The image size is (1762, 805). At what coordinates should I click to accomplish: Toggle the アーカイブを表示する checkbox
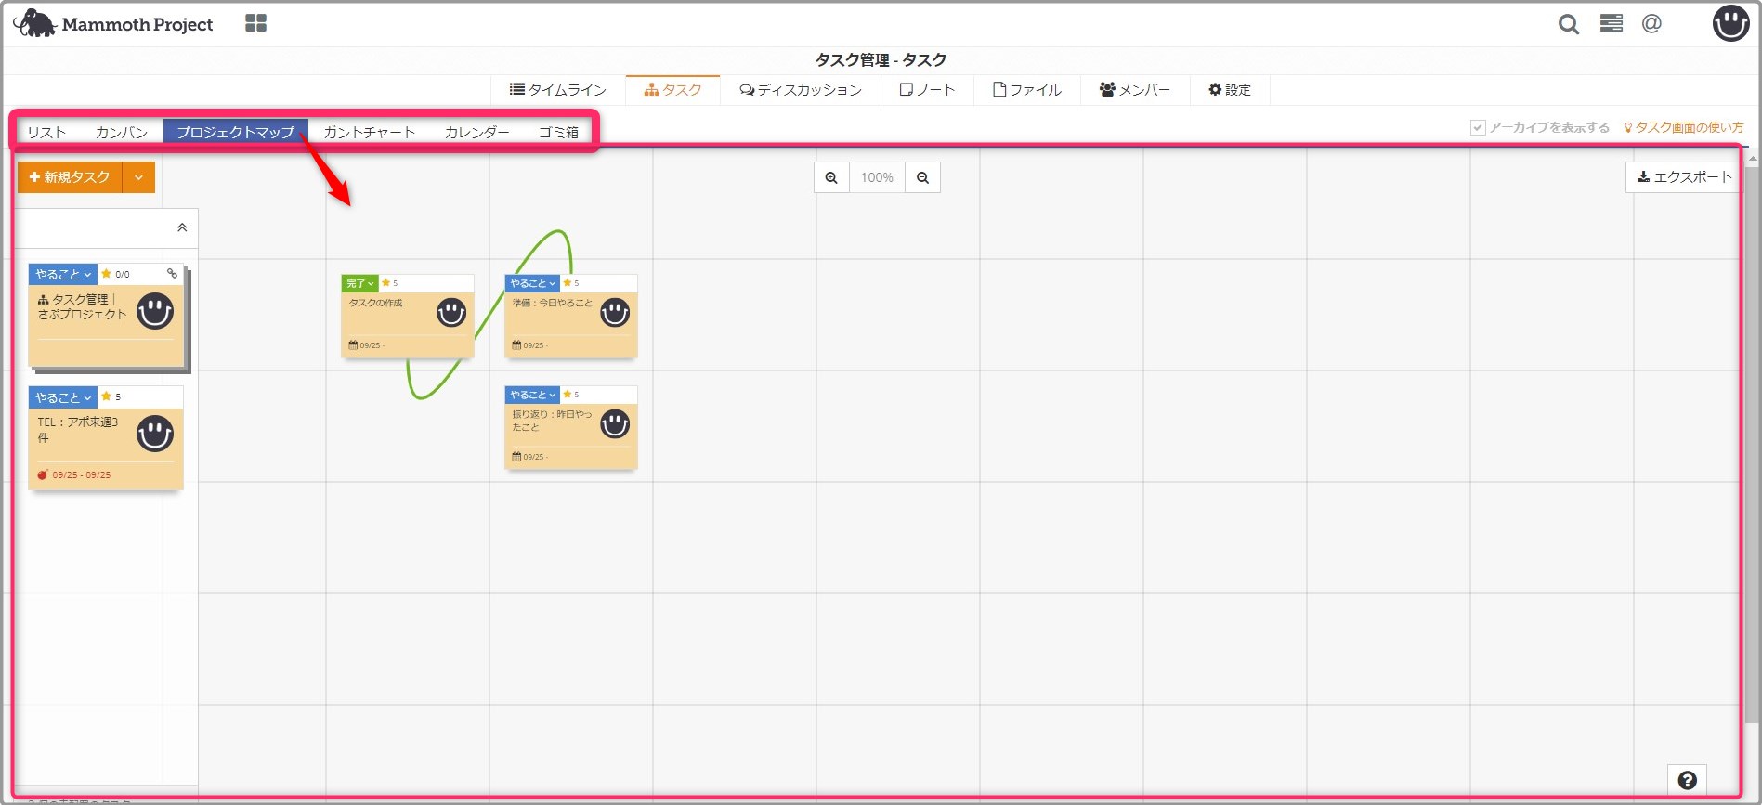[1478, 128]
